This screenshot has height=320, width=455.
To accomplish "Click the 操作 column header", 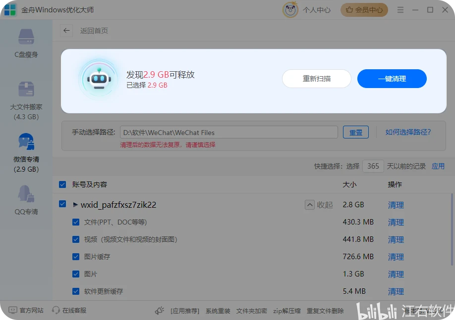I will click(395, 184).
